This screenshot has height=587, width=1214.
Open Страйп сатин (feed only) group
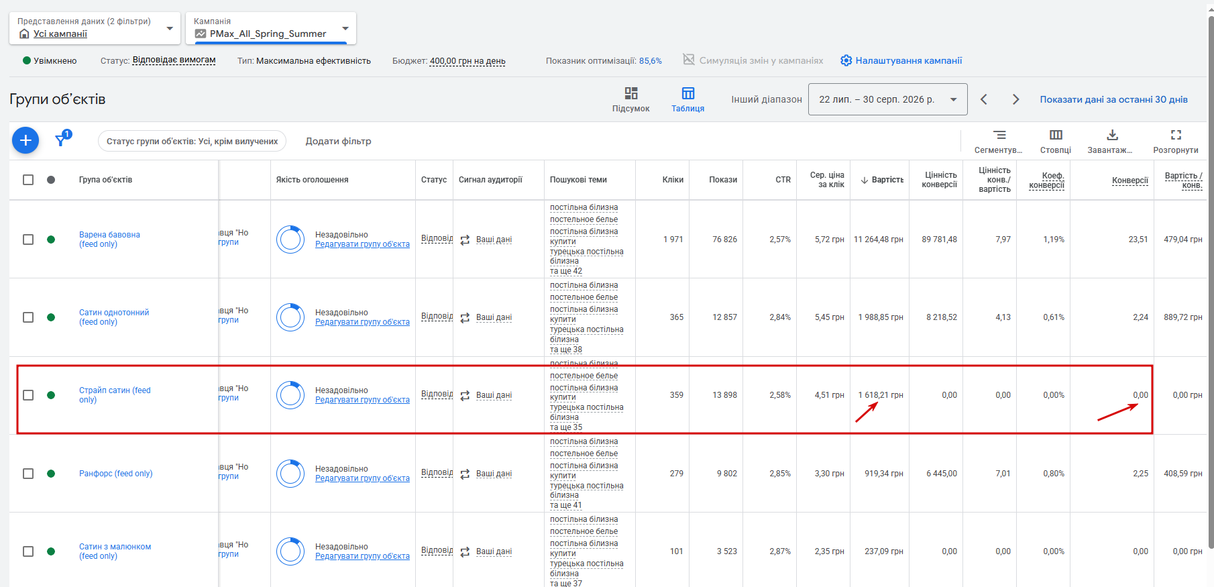(115, 395)
